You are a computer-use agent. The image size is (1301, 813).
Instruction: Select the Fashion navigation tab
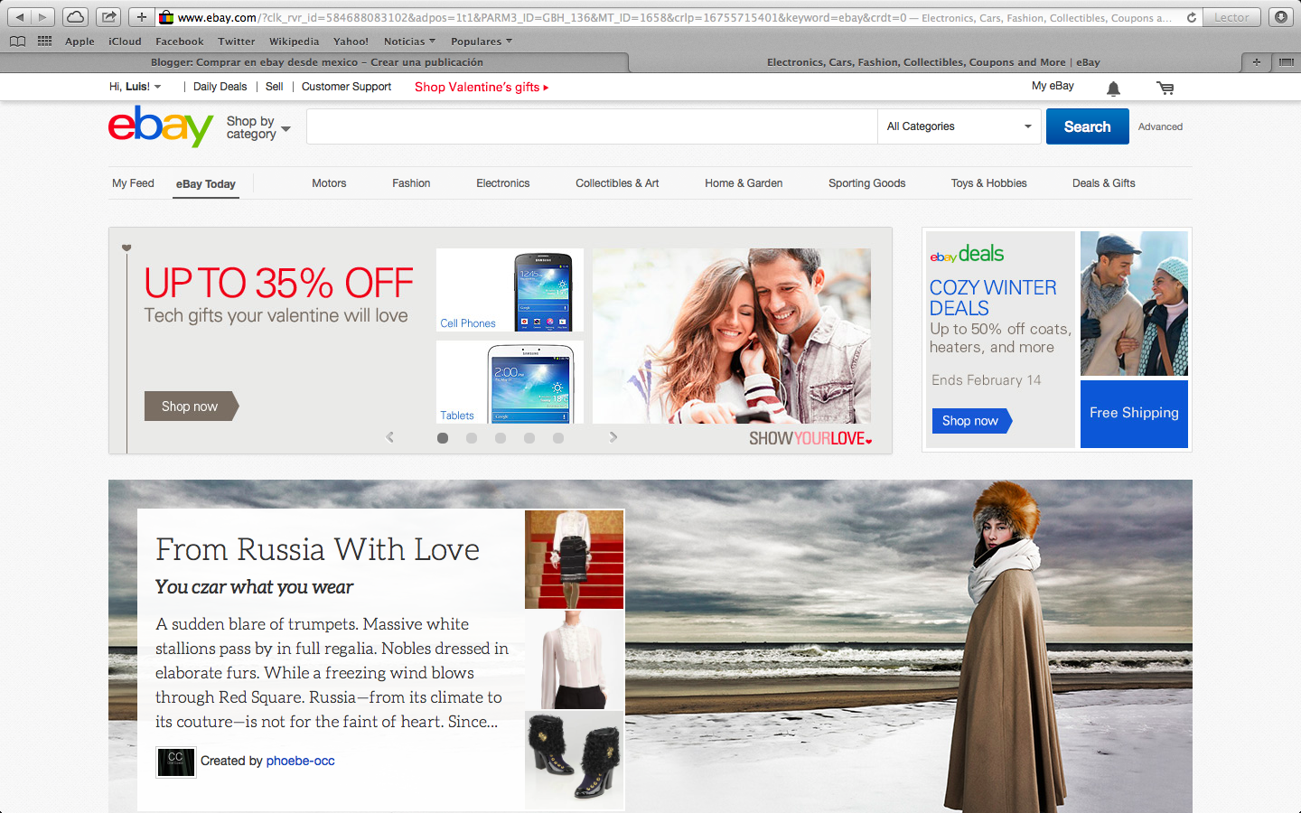coord(411,182)
